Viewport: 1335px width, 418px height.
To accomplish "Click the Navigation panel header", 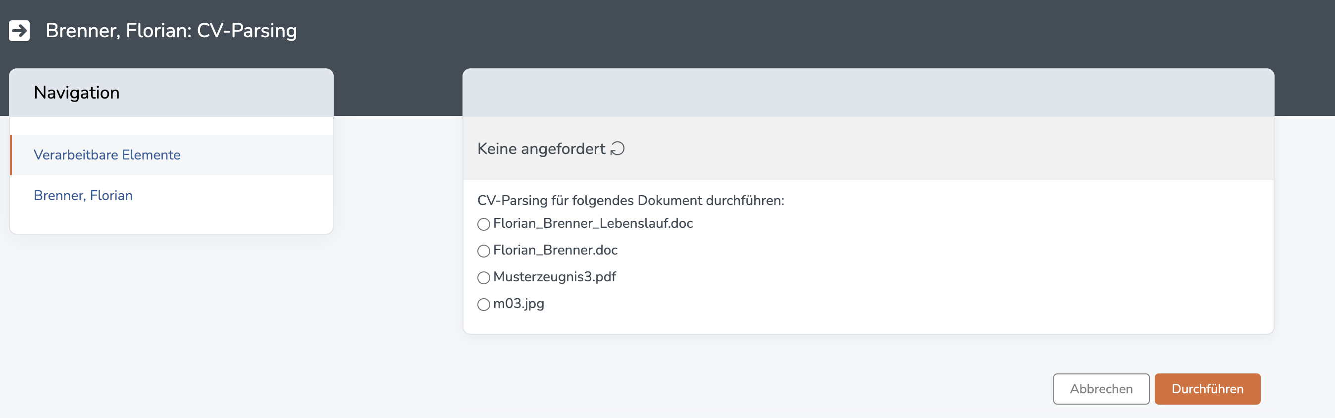I will [x=171, y=92].
